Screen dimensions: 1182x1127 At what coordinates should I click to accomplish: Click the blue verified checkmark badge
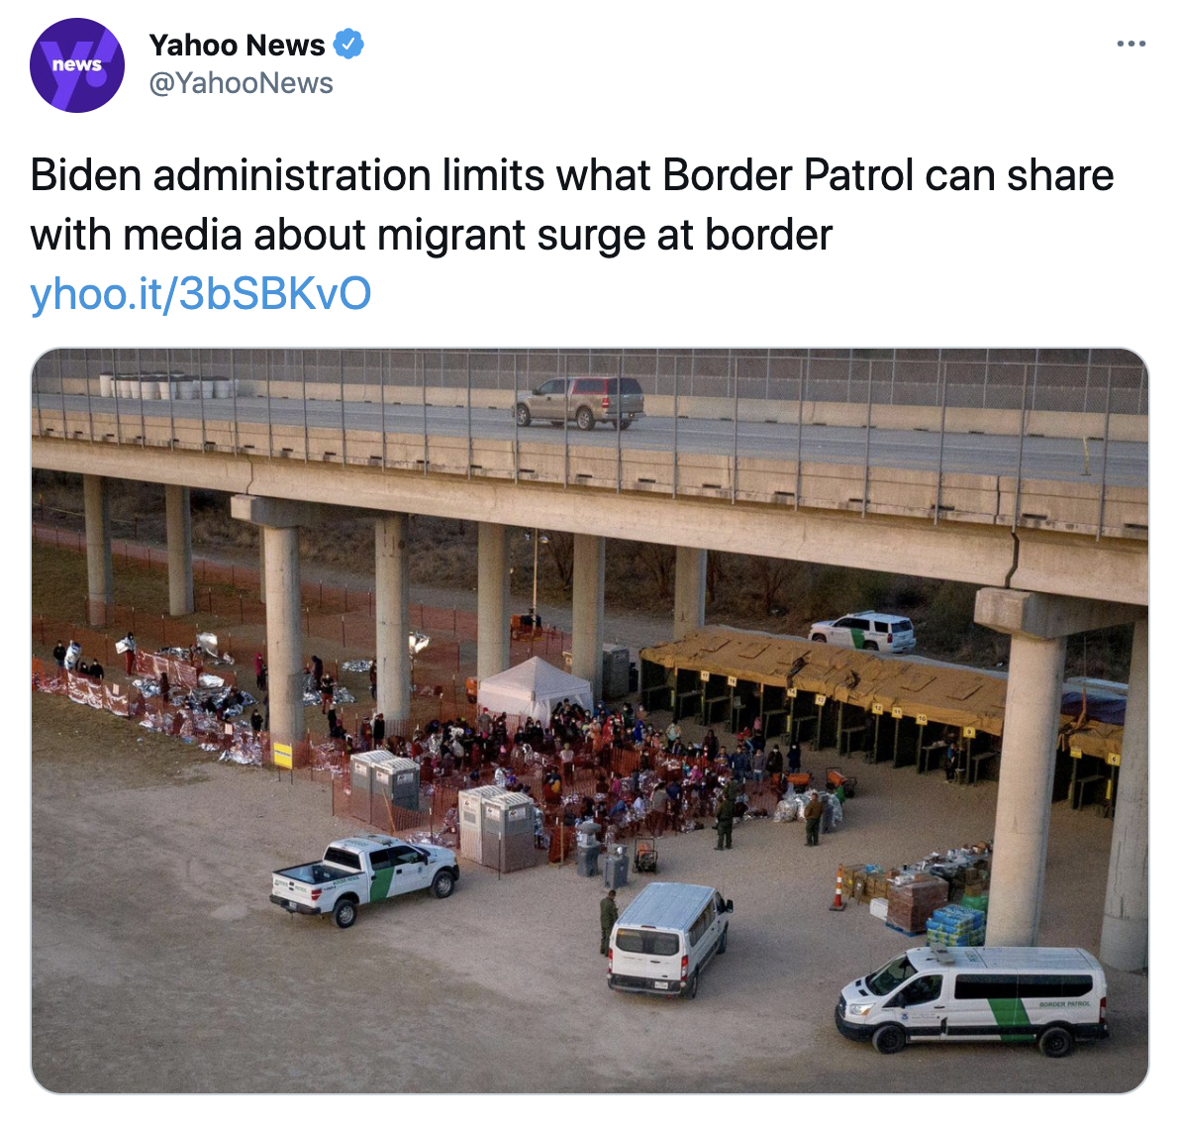point(348,45)
